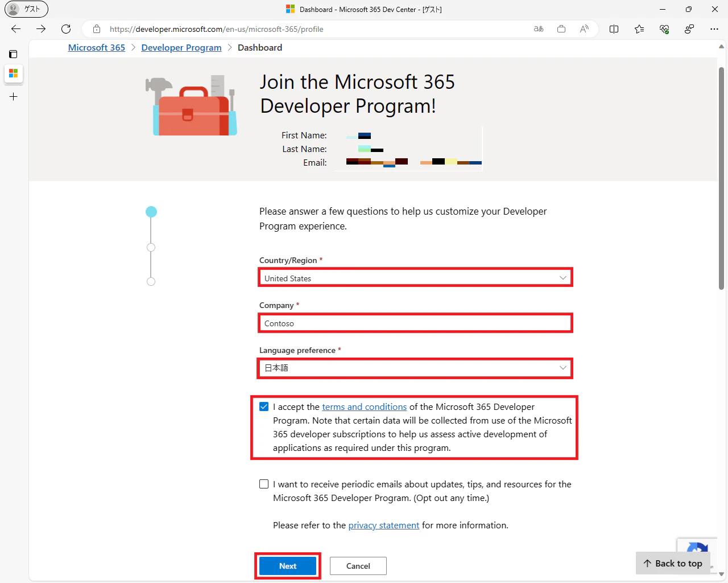Viewport: 728px width, 583px height.
Task: Click inside the Company text field
Action: click(x=415, y=323)
